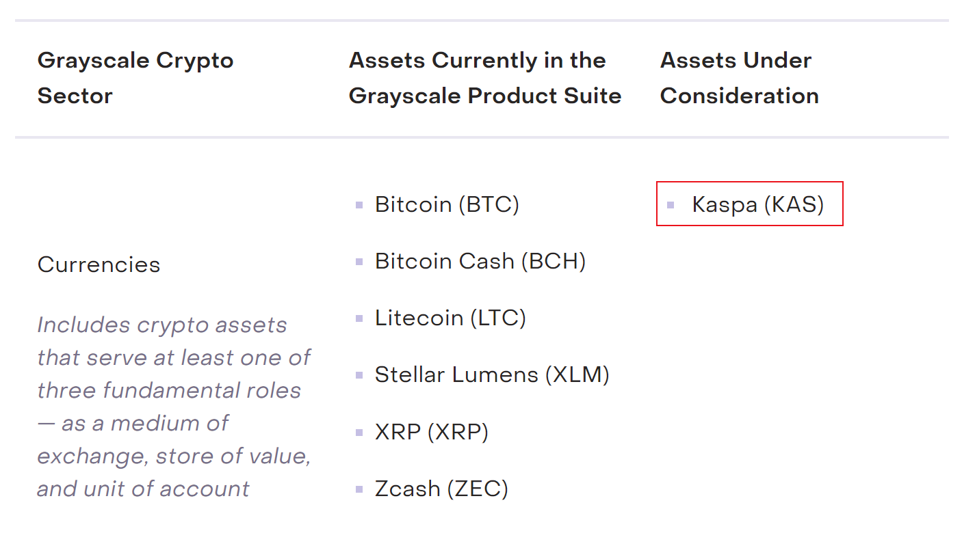Select the Currencies sector label
This screenshot has width=962, height=546.
[99, 264]
